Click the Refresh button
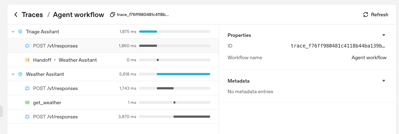This screenshot has height=134, width=399. pos(376,15)
